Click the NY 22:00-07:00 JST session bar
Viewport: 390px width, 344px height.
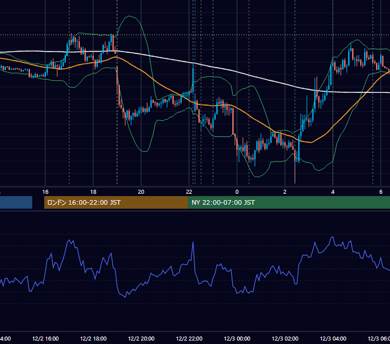point(288,202)
